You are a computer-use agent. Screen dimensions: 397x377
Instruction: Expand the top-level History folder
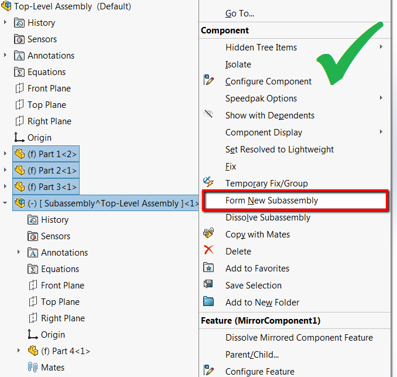pyautogui.click(x=5, y=22)
